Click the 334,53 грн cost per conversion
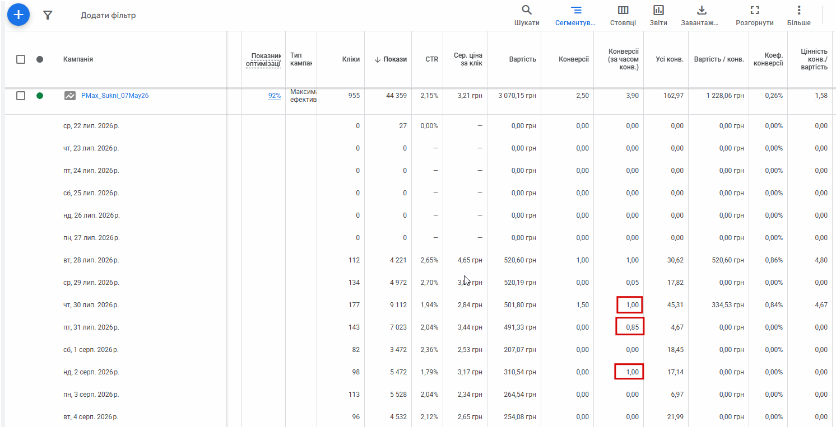 point(729,305)
